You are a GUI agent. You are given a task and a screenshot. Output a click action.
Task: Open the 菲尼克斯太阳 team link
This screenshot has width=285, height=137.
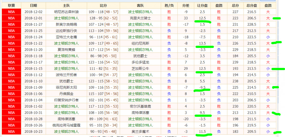66,87
